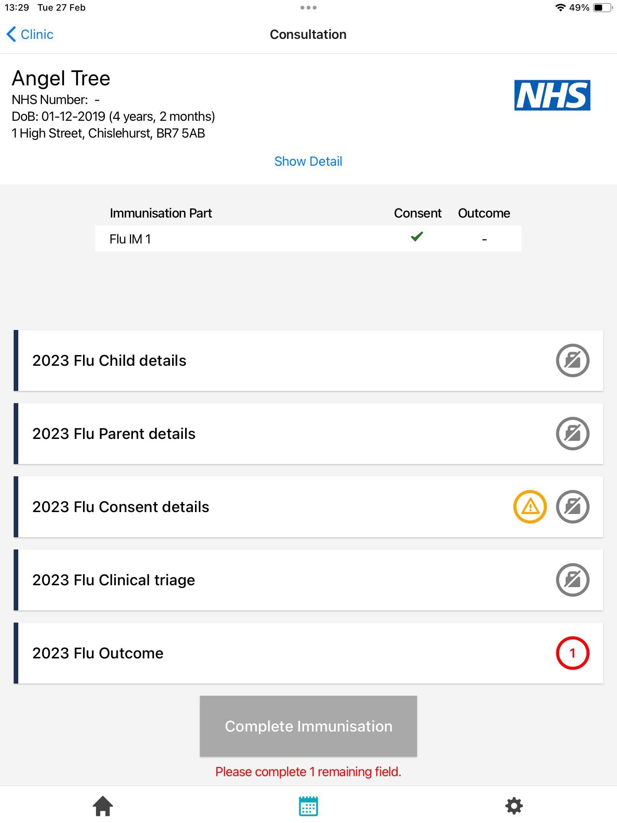Tap the three-dot multitasking control at top

[308, 8]
